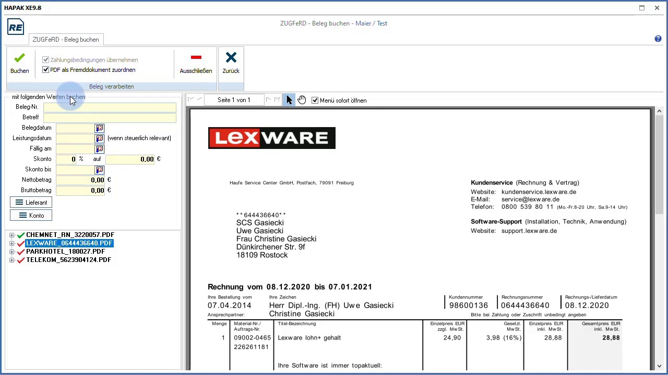668x375 pixels.
Task: Open the Leistungsdatum calendar picker
Action: (99, 139)
